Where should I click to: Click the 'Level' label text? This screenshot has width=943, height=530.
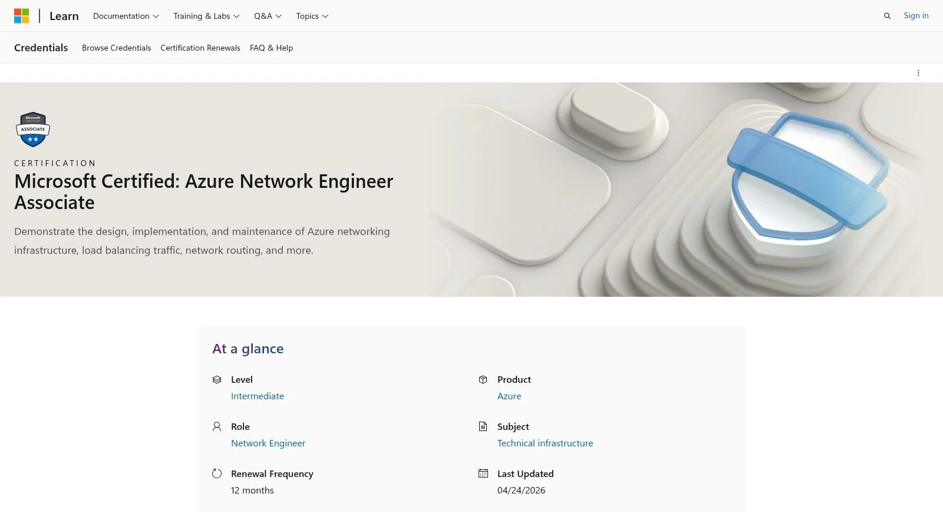(x=242, y=380)
